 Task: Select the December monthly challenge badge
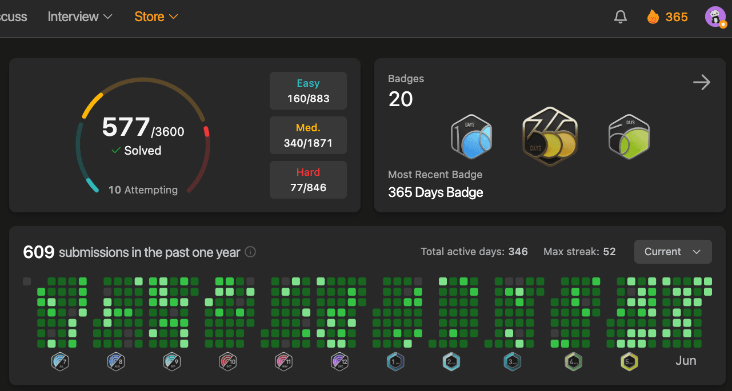pos(339,361)
